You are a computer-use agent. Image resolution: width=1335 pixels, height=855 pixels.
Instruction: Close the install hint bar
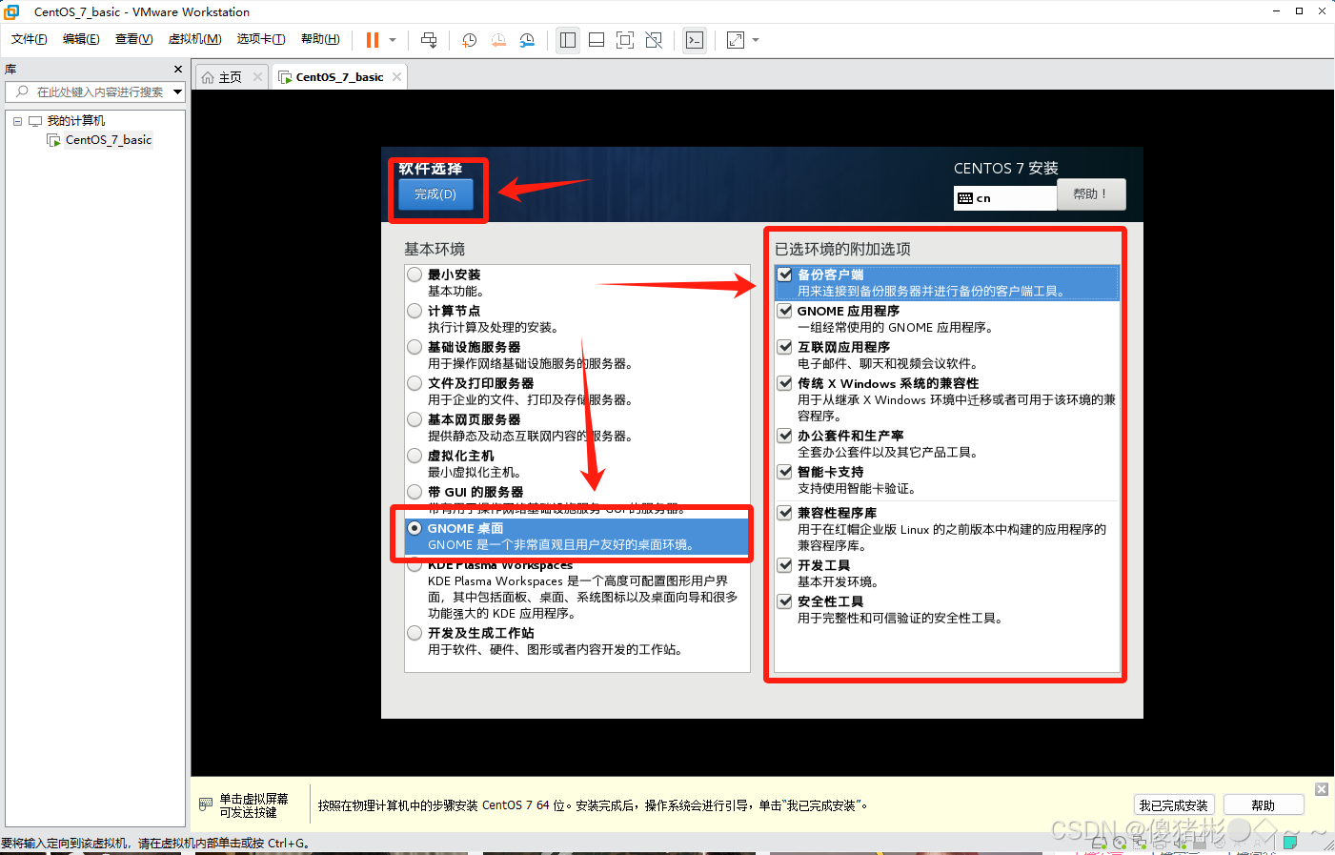point(1322,789)
